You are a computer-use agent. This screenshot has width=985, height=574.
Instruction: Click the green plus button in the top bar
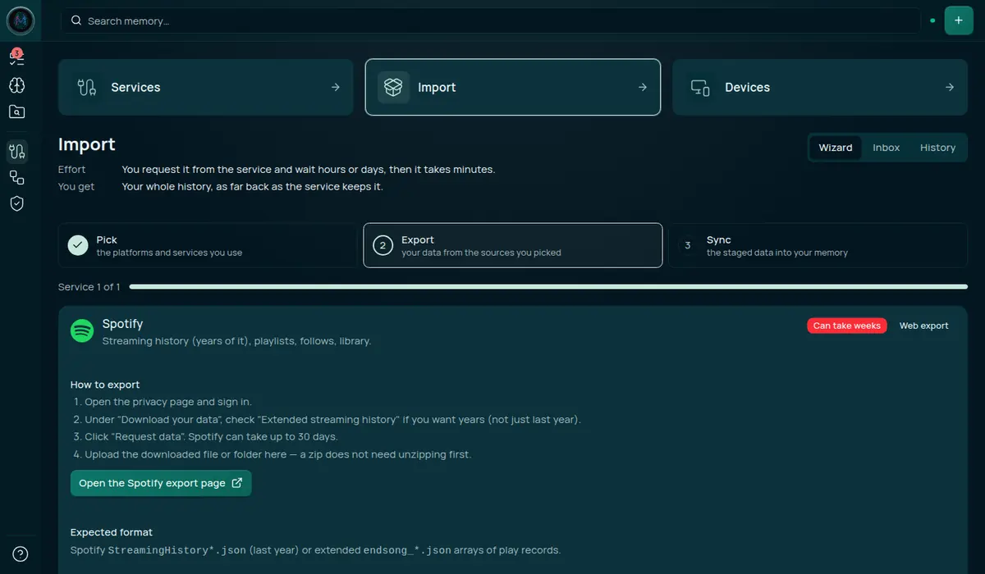pyautogui.click(x=959, y=20)
